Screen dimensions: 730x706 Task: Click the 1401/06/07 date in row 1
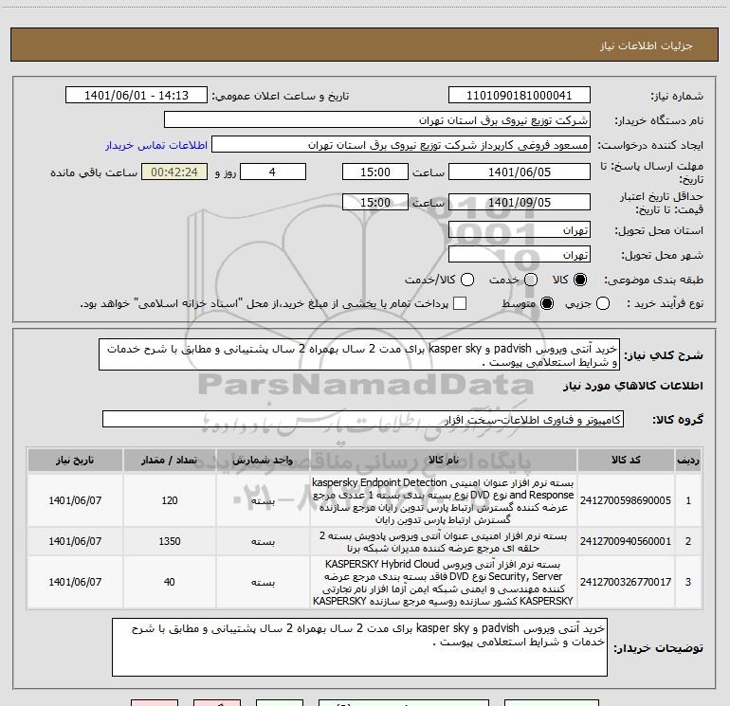(x=75, y=500)
